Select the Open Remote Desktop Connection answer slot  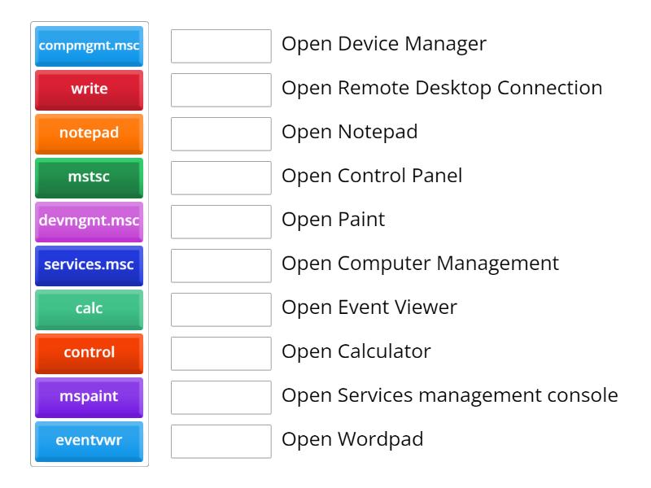click(221, 90)
